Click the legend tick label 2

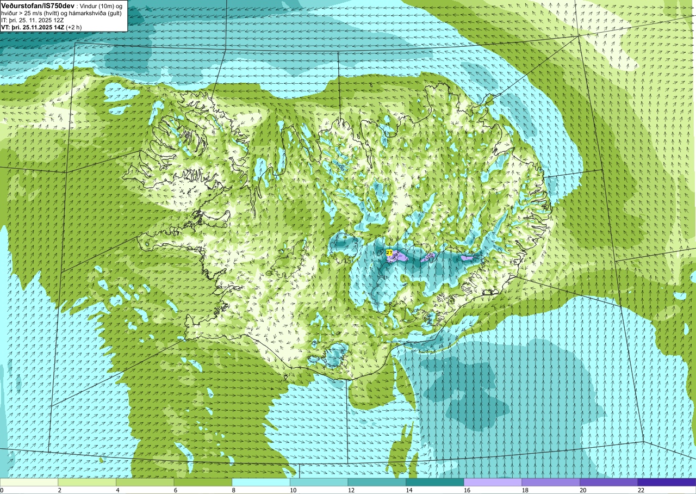point(59,490)
